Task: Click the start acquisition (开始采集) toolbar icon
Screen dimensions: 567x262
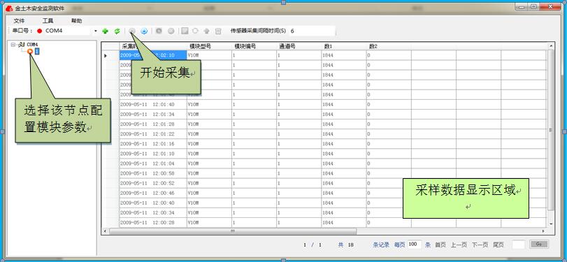Action: 132,31
